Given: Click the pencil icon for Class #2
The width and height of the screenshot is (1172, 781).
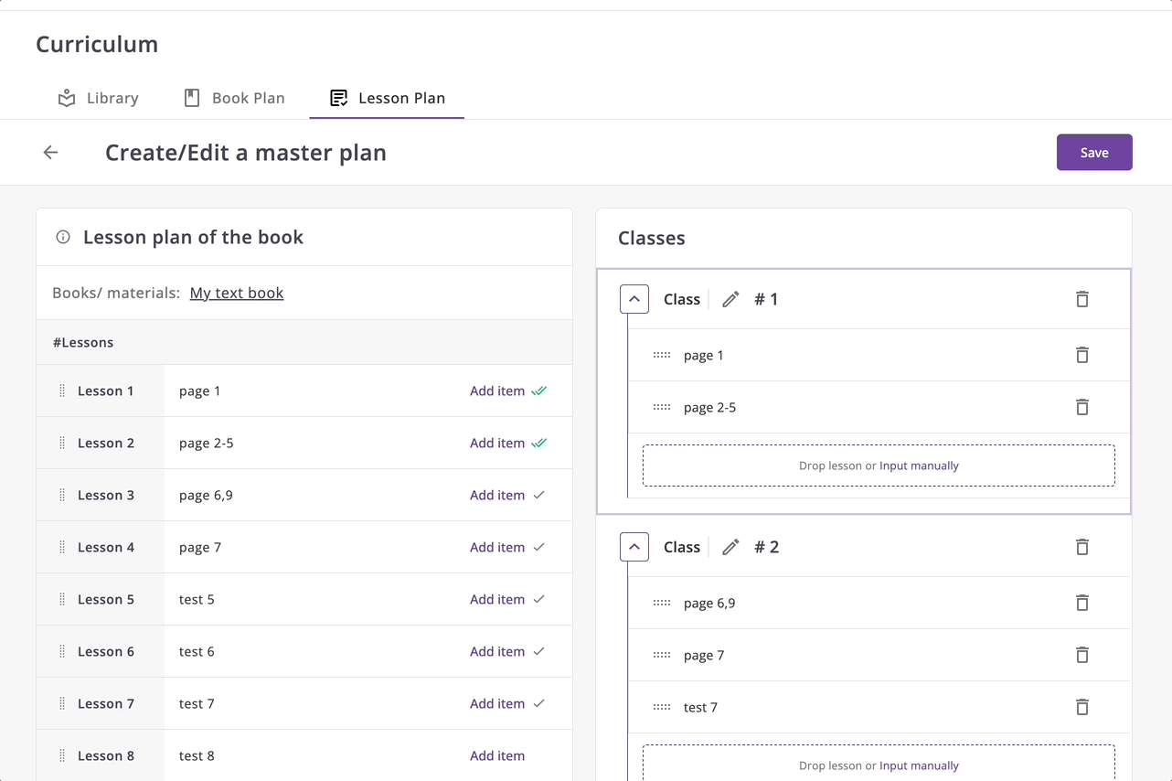Looking at the screenshot, I should coord(730,547).
